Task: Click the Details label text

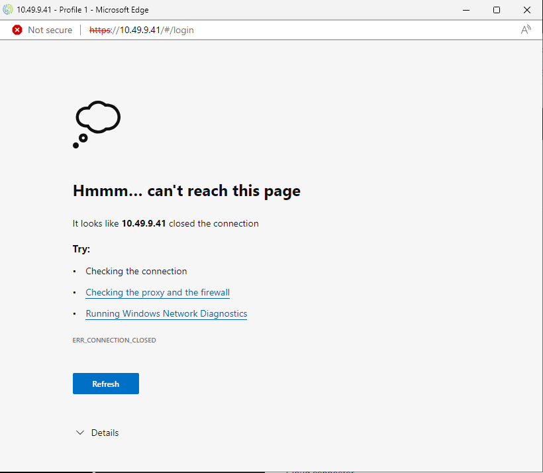Action: [x=105, y=433]
